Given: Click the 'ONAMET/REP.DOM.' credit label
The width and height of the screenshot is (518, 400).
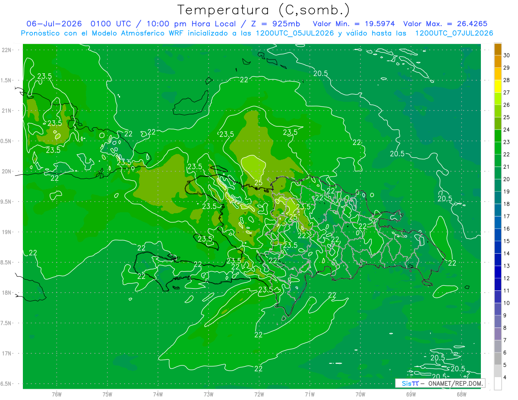Looking at the screenshot, I should point(455,383).
